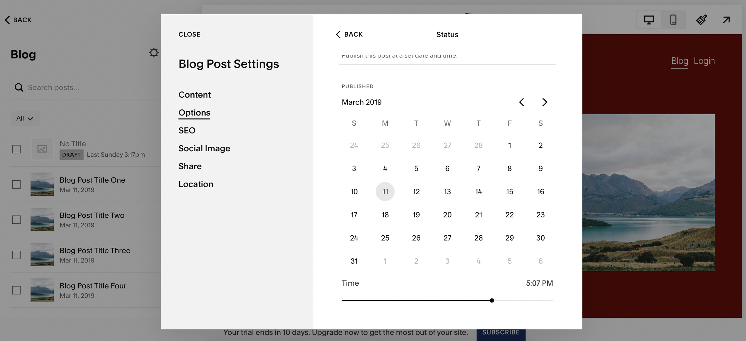Viewport: 746px width, 341px height.
Task: Open SEO settings section
Action: 187,130
